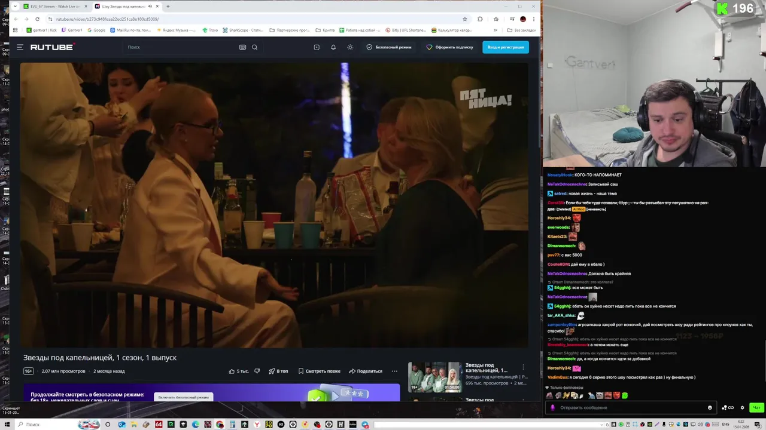
Task: Dislike the video with thumbs down
Action: point(257,371)
